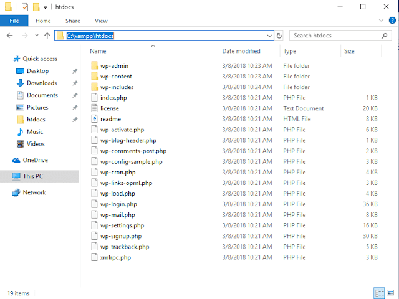The height and width of the screenshot is (299, 399).
Task: Click the pin icon next to Documents
Action: tap(75, 95)
